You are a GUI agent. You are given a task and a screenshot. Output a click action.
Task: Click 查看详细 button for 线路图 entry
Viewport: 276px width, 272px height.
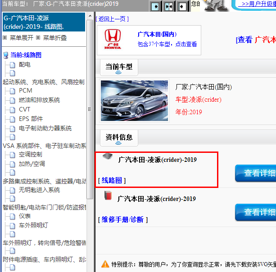(256, 173)
